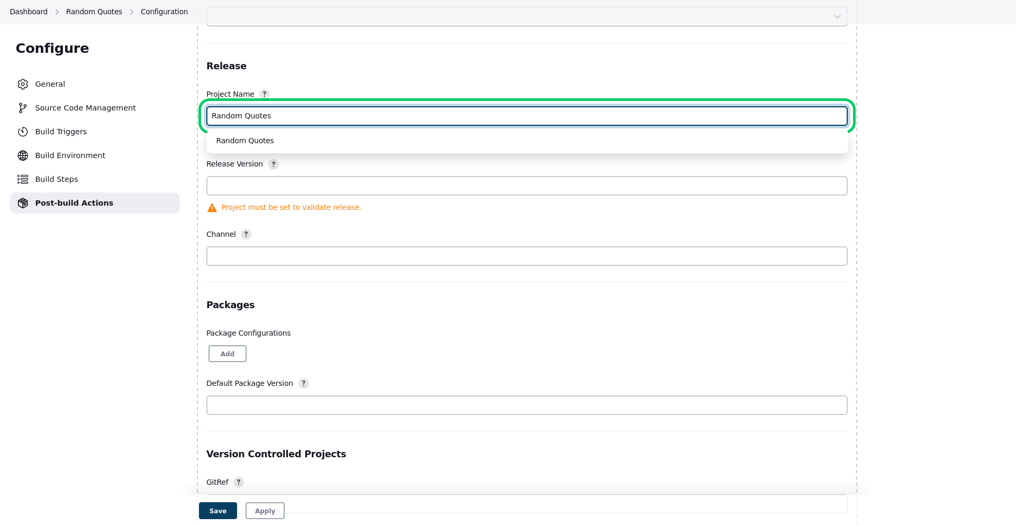
Task: Open help for Default Package Version
Action: pos(304,383)
